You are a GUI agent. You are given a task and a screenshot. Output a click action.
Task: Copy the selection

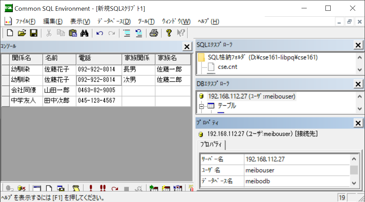click(x=61, y=33)
